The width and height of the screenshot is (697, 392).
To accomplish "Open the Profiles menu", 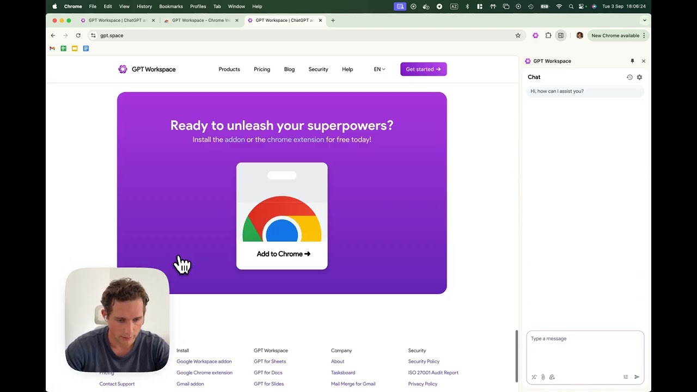I will (x=198, y=7).
